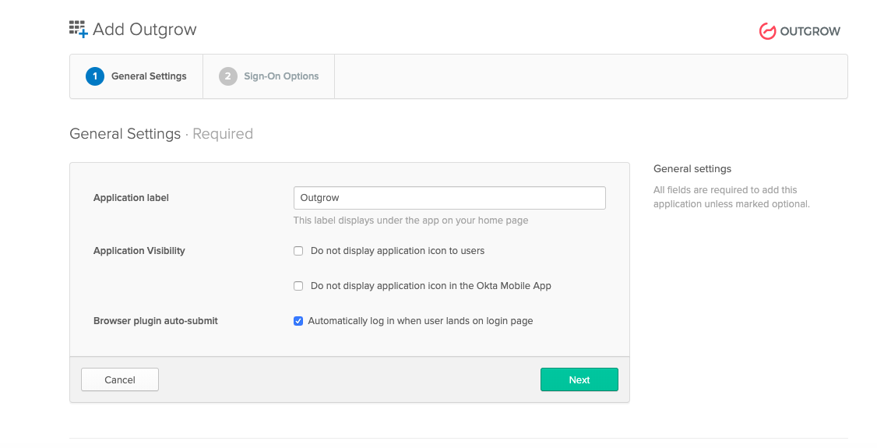Click the step 2 number circle

(x=227, y=76)
